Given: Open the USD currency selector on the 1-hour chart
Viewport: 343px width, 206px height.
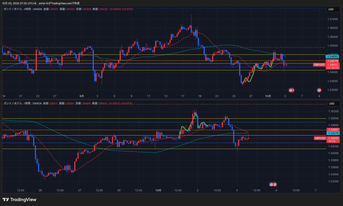Looking at the screenshot, I should (331, 104).
